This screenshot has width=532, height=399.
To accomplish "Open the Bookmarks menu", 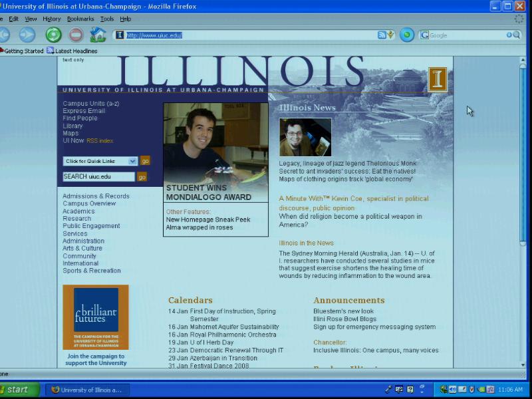I will point(80,19).
